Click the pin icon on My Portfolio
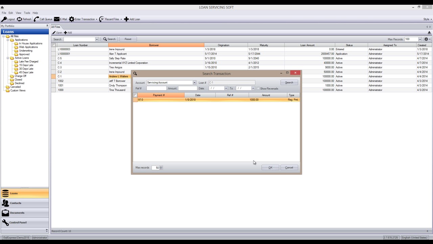Screen dimensions: 433x244 [47, 26]
